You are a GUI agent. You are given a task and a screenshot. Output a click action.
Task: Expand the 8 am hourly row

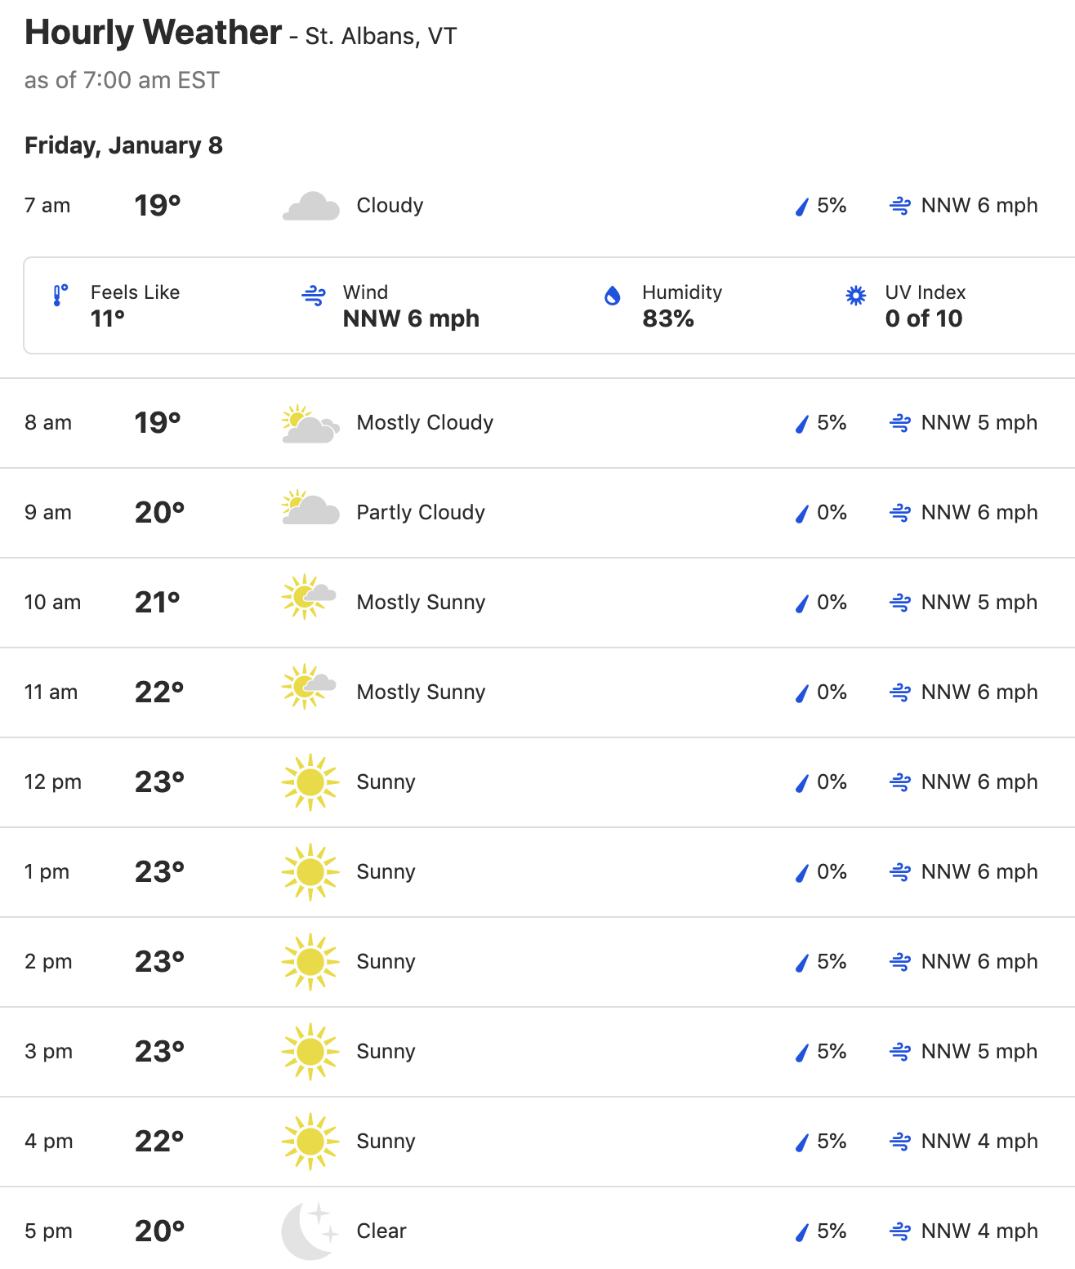[537, 423]
